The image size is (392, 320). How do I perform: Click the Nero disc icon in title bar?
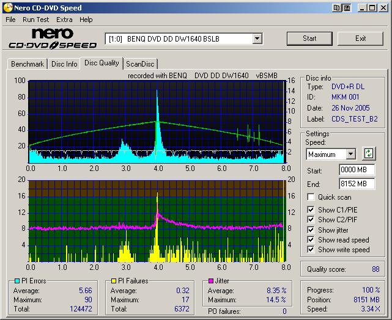click(x=7, y=8)
